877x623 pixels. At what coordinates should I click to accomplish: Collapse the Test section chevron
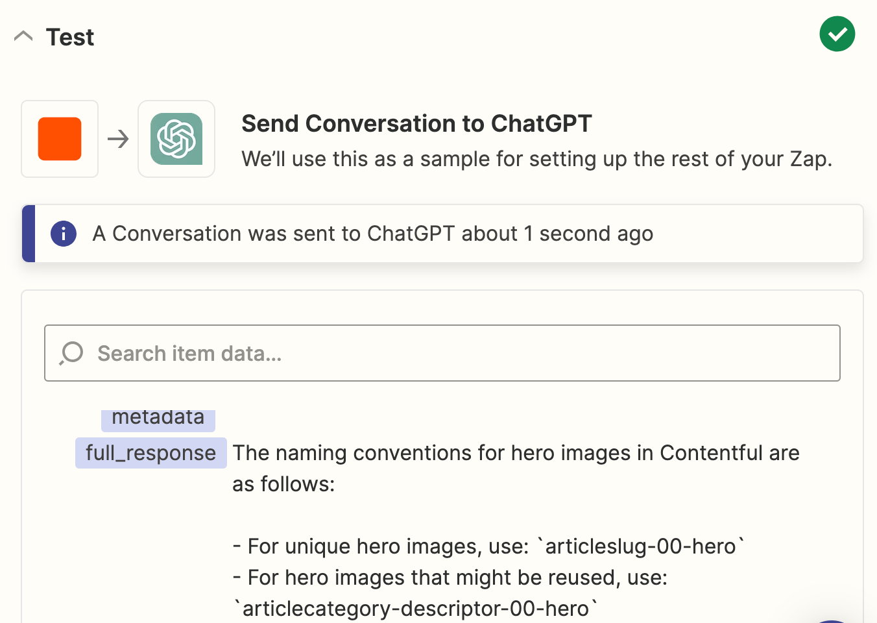click(x=23, y=36)
